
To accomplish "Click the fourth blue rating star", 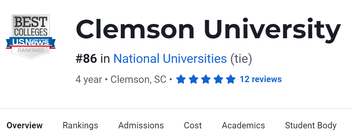I will [218, 79].
